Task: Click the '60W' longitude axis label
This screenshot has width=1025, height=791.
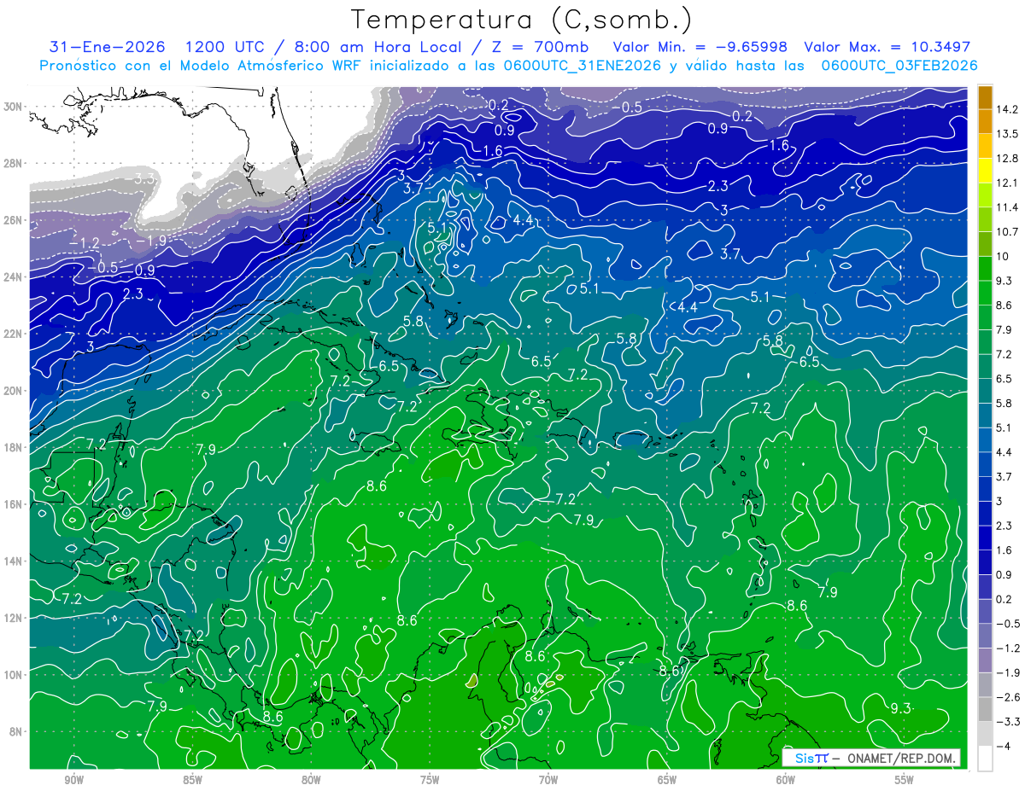Action: click(786, 779)
